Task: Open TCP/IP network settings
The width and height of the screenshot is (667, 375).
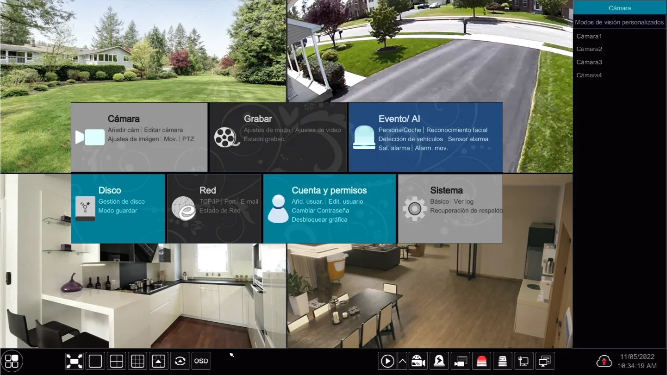Action: [x=209, y=201]
